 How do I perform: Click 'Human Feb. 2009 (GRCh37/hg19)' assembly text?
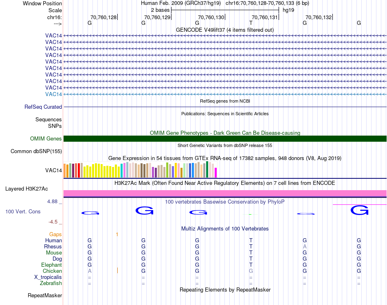pos(181,3)
